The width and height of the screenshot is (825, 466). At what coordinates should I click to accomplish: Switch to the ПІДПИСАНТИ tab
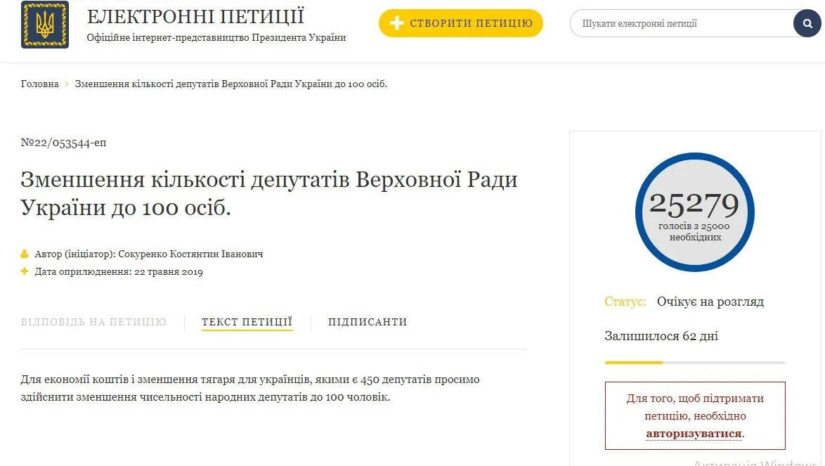pyautogui.click(x=366, y=322)
